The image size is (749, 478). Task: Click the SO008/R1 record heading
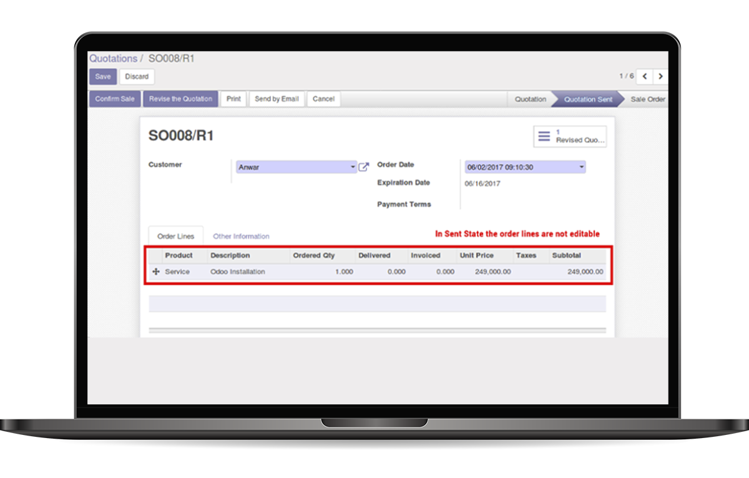coord(180,135)
